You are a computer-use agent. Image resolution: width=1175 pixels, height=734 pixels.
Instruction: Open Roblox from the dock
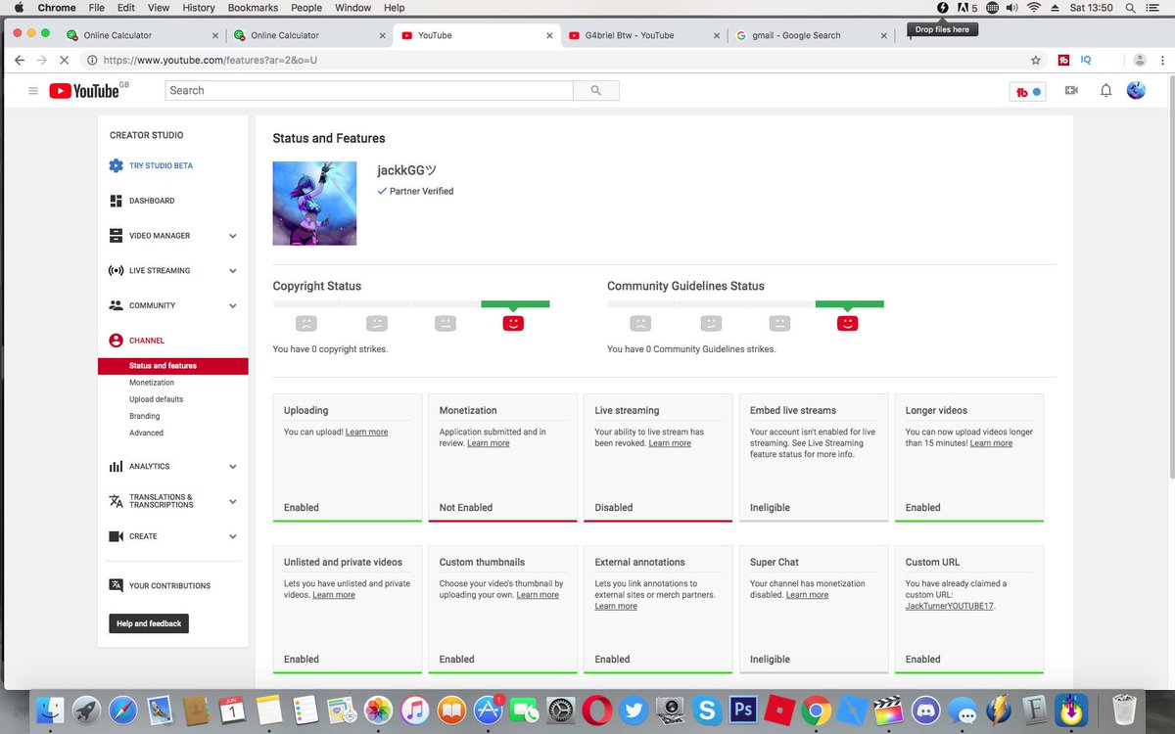tap(778, 710)
